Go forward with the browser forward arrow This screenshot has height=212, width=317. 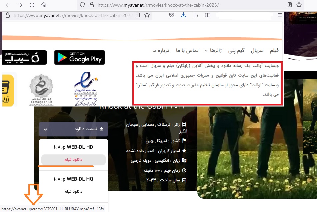[x=20, y=5]
